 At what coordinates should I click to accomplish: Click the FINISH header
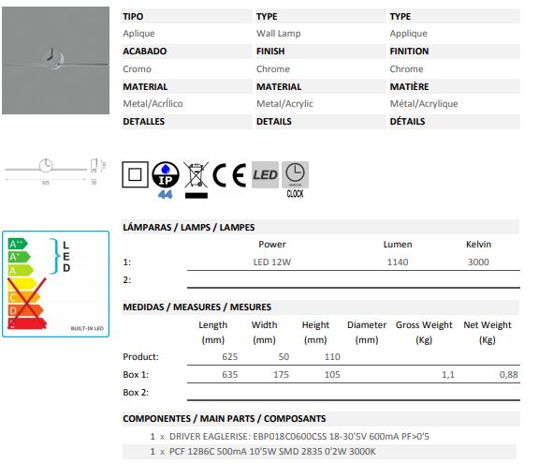pyautogui.click(x=270, y=51)
